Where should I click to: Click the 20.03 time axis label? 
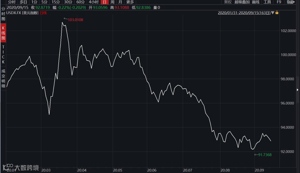pos(46,170)
